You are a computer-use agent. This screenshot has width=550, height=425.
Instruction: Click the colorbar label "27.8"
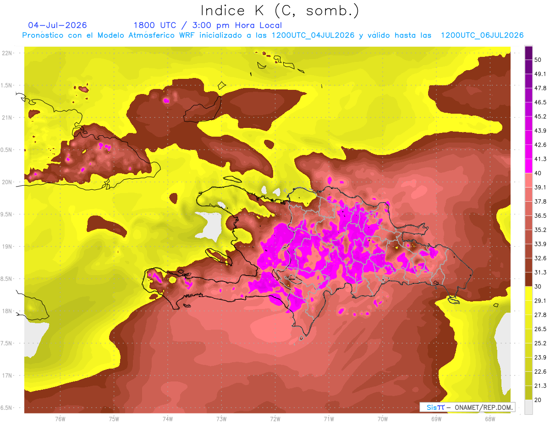click(540, 315)
